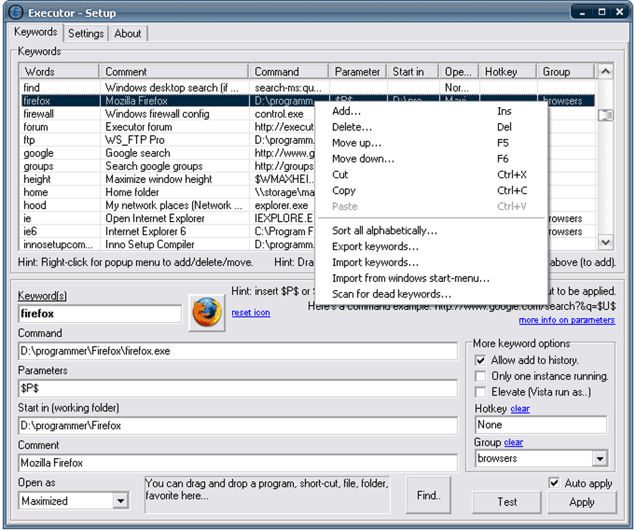Pick Scan for dead keywords entry
636x531 pixels.
point(391,294)
